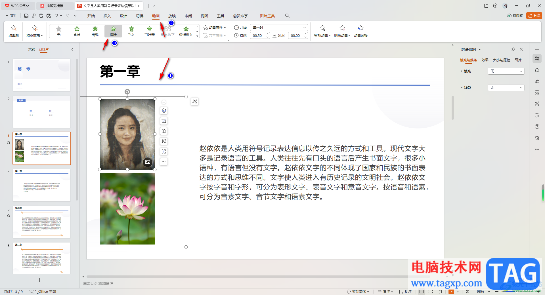The image size is (545, 295).
Task: Open the 效果 tab in object properties
Action: click(x=485, y=60)
